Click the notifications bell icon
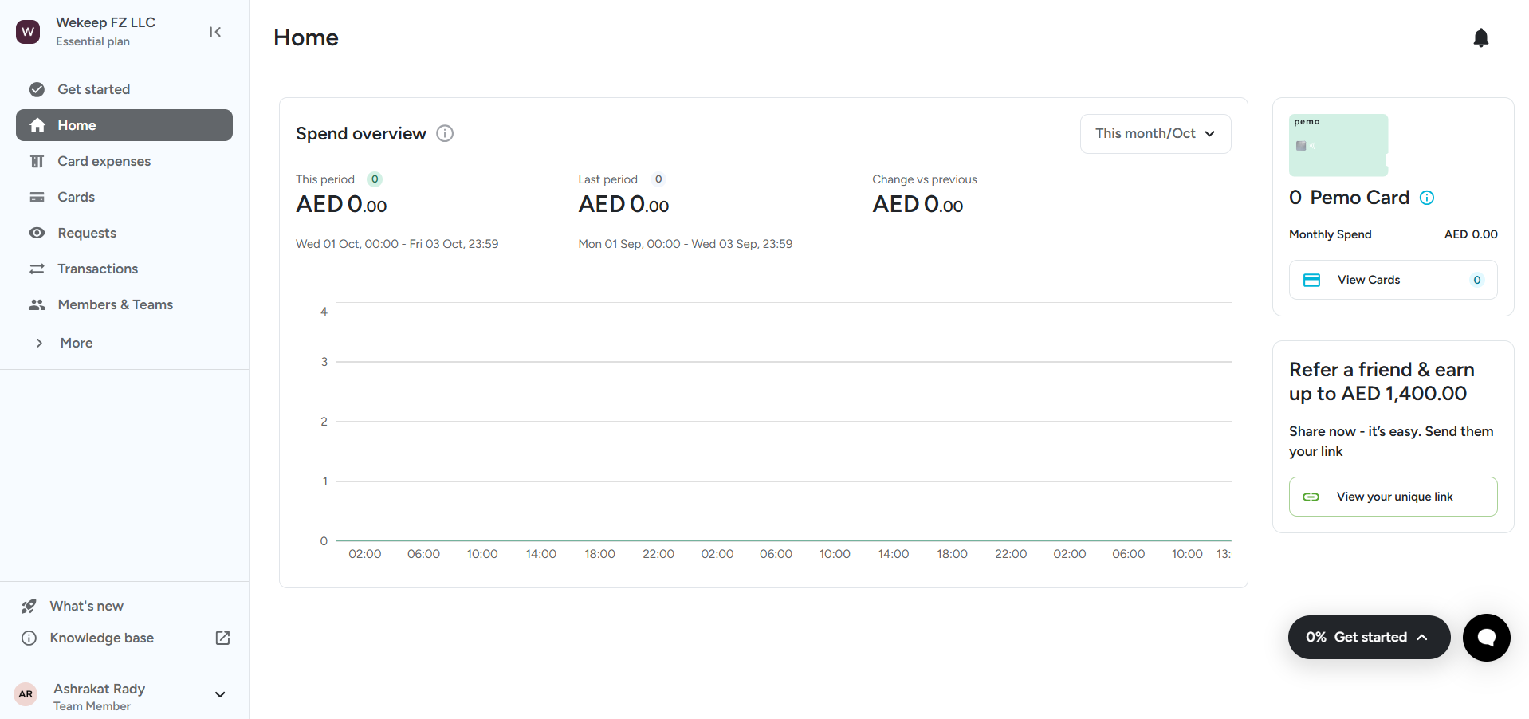Screen dimensions: 1529x719 [1480, 37]
